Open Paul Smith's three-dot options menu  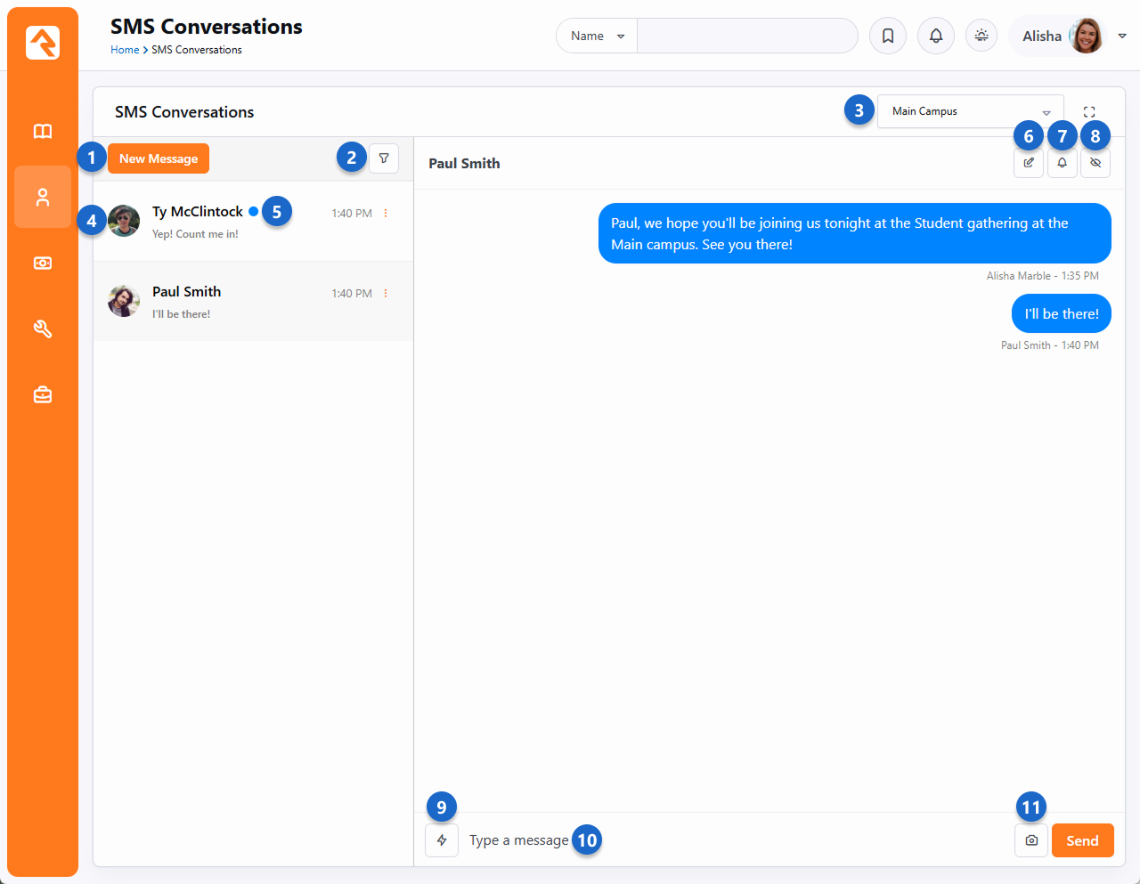coord(386,294)
